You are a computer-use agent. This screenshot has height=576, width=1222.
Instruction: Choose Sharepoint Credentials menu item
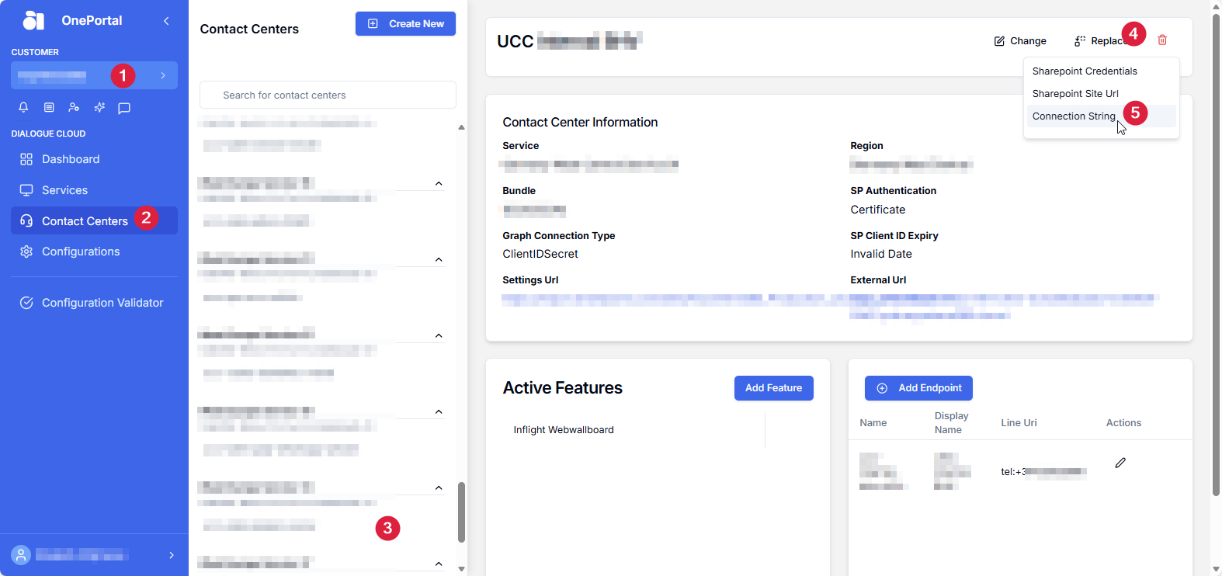pyautogui.click(x=1084, y=71)
